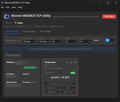Click the 'Server: Active' status text
Viewport: 120px width, 102px height.
coord(9,26)
